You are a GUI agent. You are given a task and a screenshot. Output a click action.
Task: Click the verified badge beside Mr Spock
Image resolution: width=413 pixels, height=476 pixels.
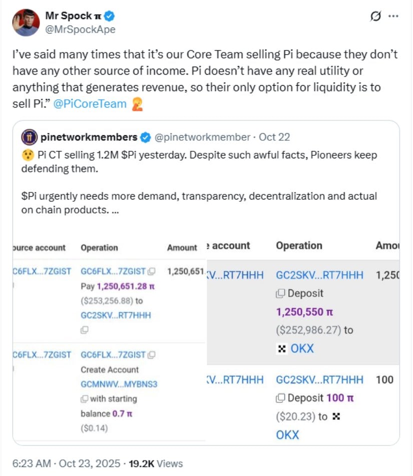(x=109, y=16)
